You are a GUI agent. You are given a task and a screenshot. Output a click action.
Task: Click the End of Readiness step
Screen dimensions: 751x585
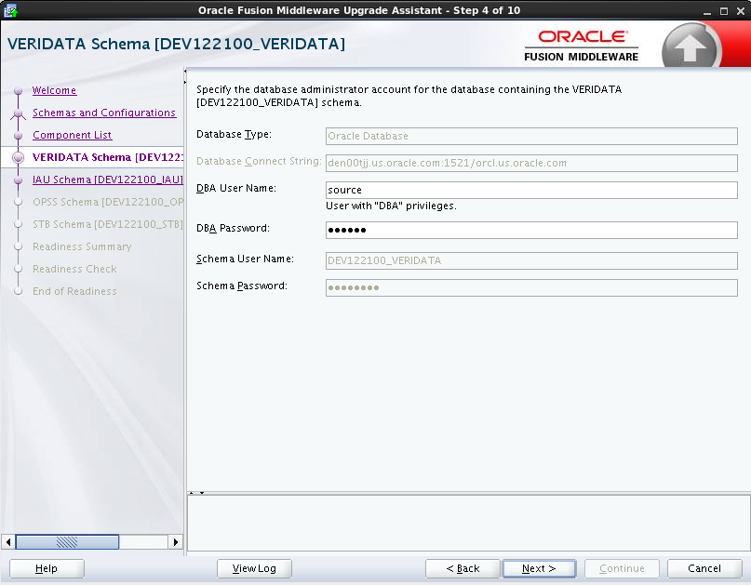click(74, 291)
